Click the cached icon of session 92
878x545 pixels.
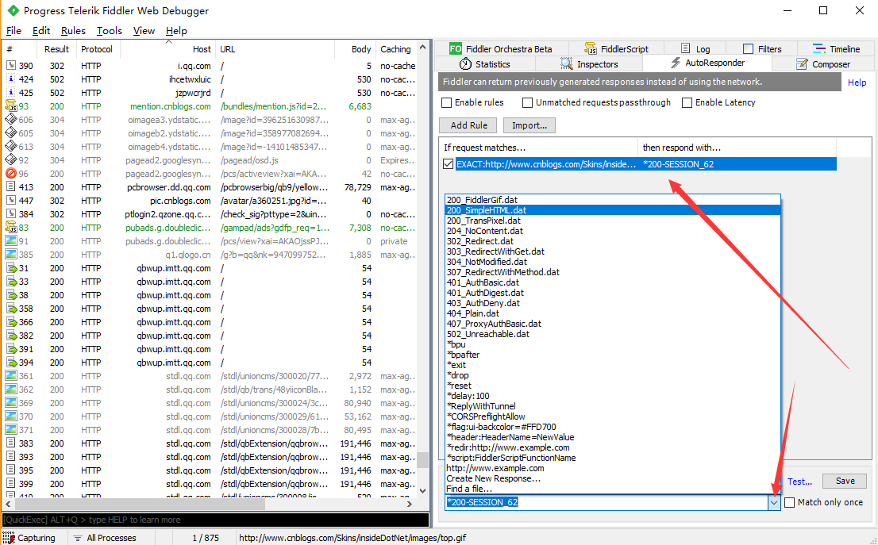[x=11, y=160]
